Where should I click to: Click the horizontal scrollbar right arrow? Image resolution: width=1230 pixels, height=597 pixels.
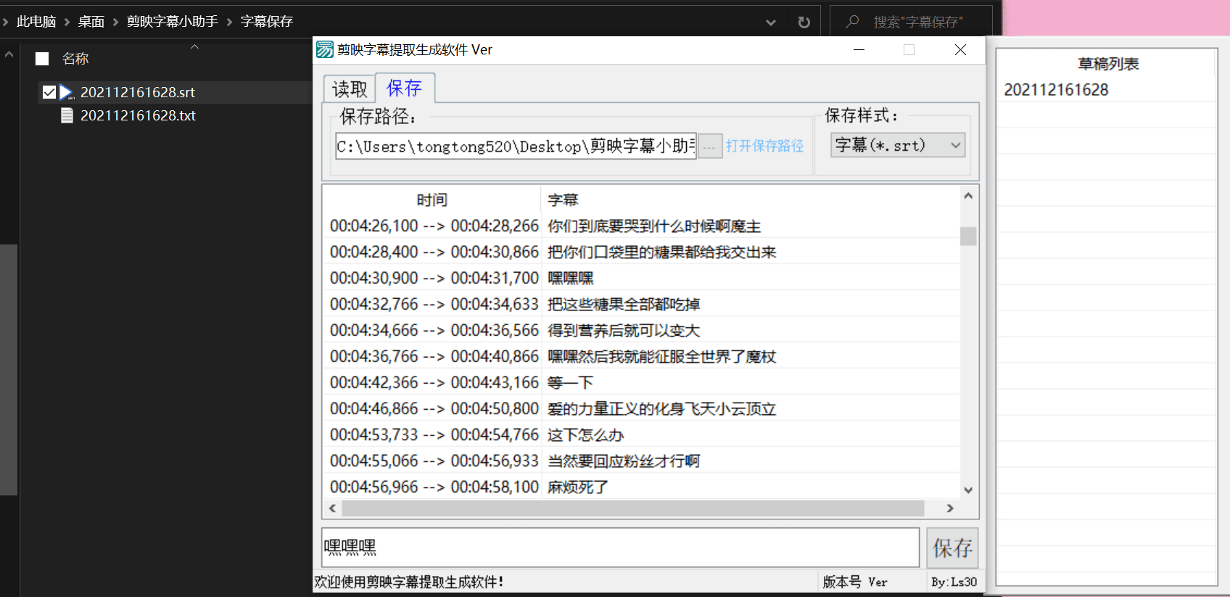[x=950, y=509]
